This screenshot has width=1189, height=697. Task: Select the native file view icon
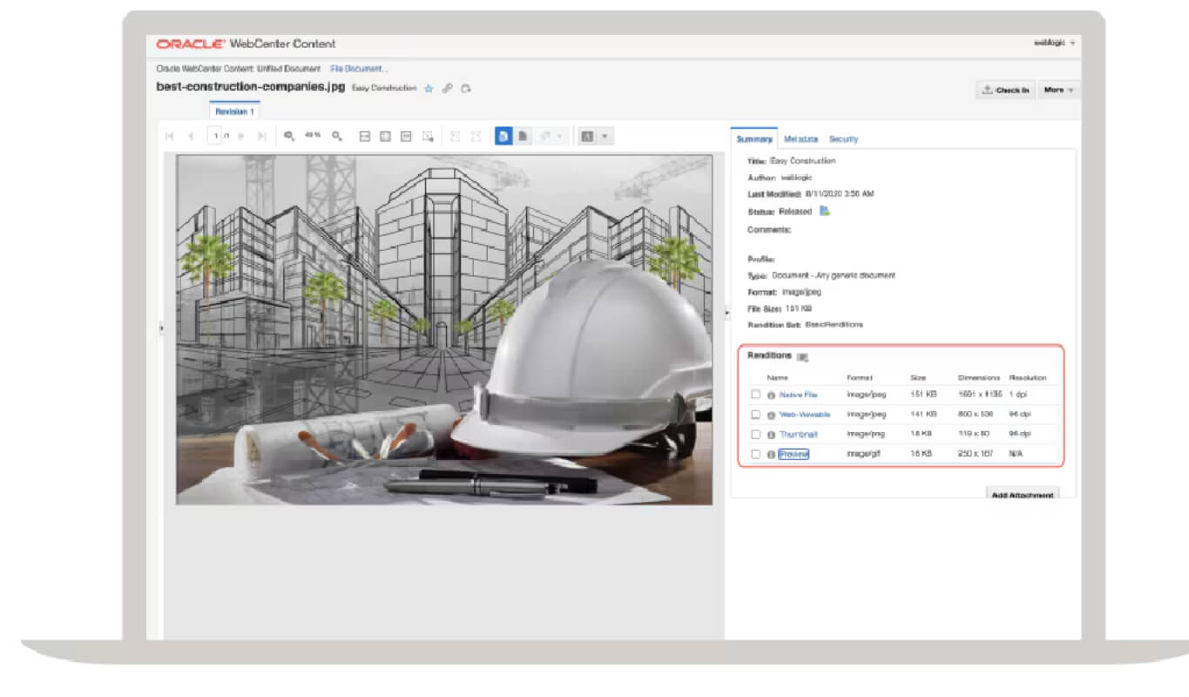point(523,137)
